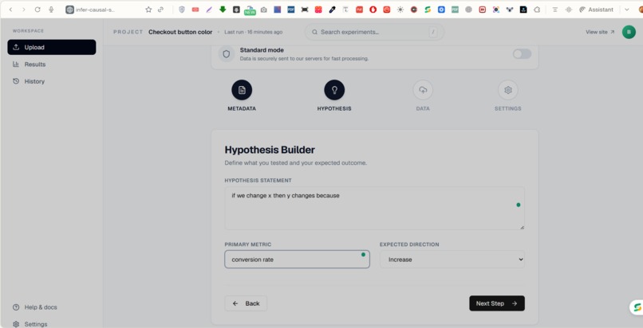Click the shield extension icon
Screen dimensions: 643x328
(x=182, y=10)
